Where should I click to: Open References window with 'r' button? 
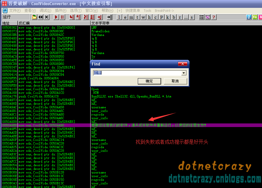(x=180, y=17)
